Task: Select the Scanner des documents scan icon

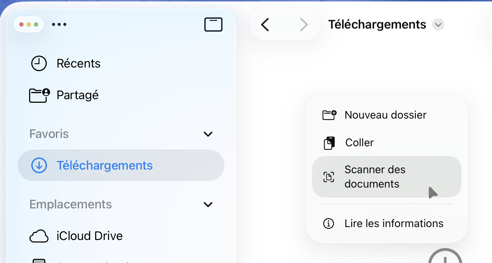Action: (329, 176)
